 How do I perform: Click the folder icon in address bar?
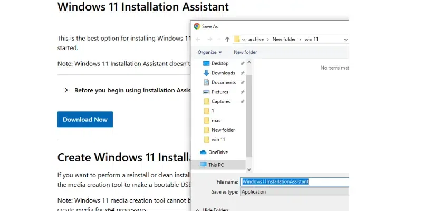pyautogui.click(x=237, y=39)
